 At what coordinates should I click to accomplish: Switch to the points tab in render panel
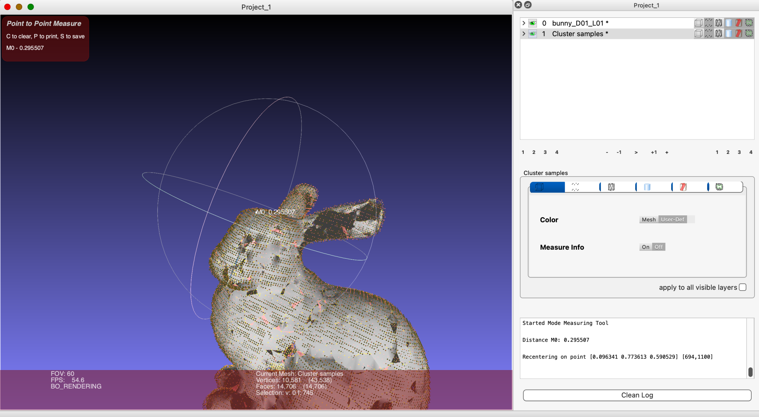click(575, 187)
